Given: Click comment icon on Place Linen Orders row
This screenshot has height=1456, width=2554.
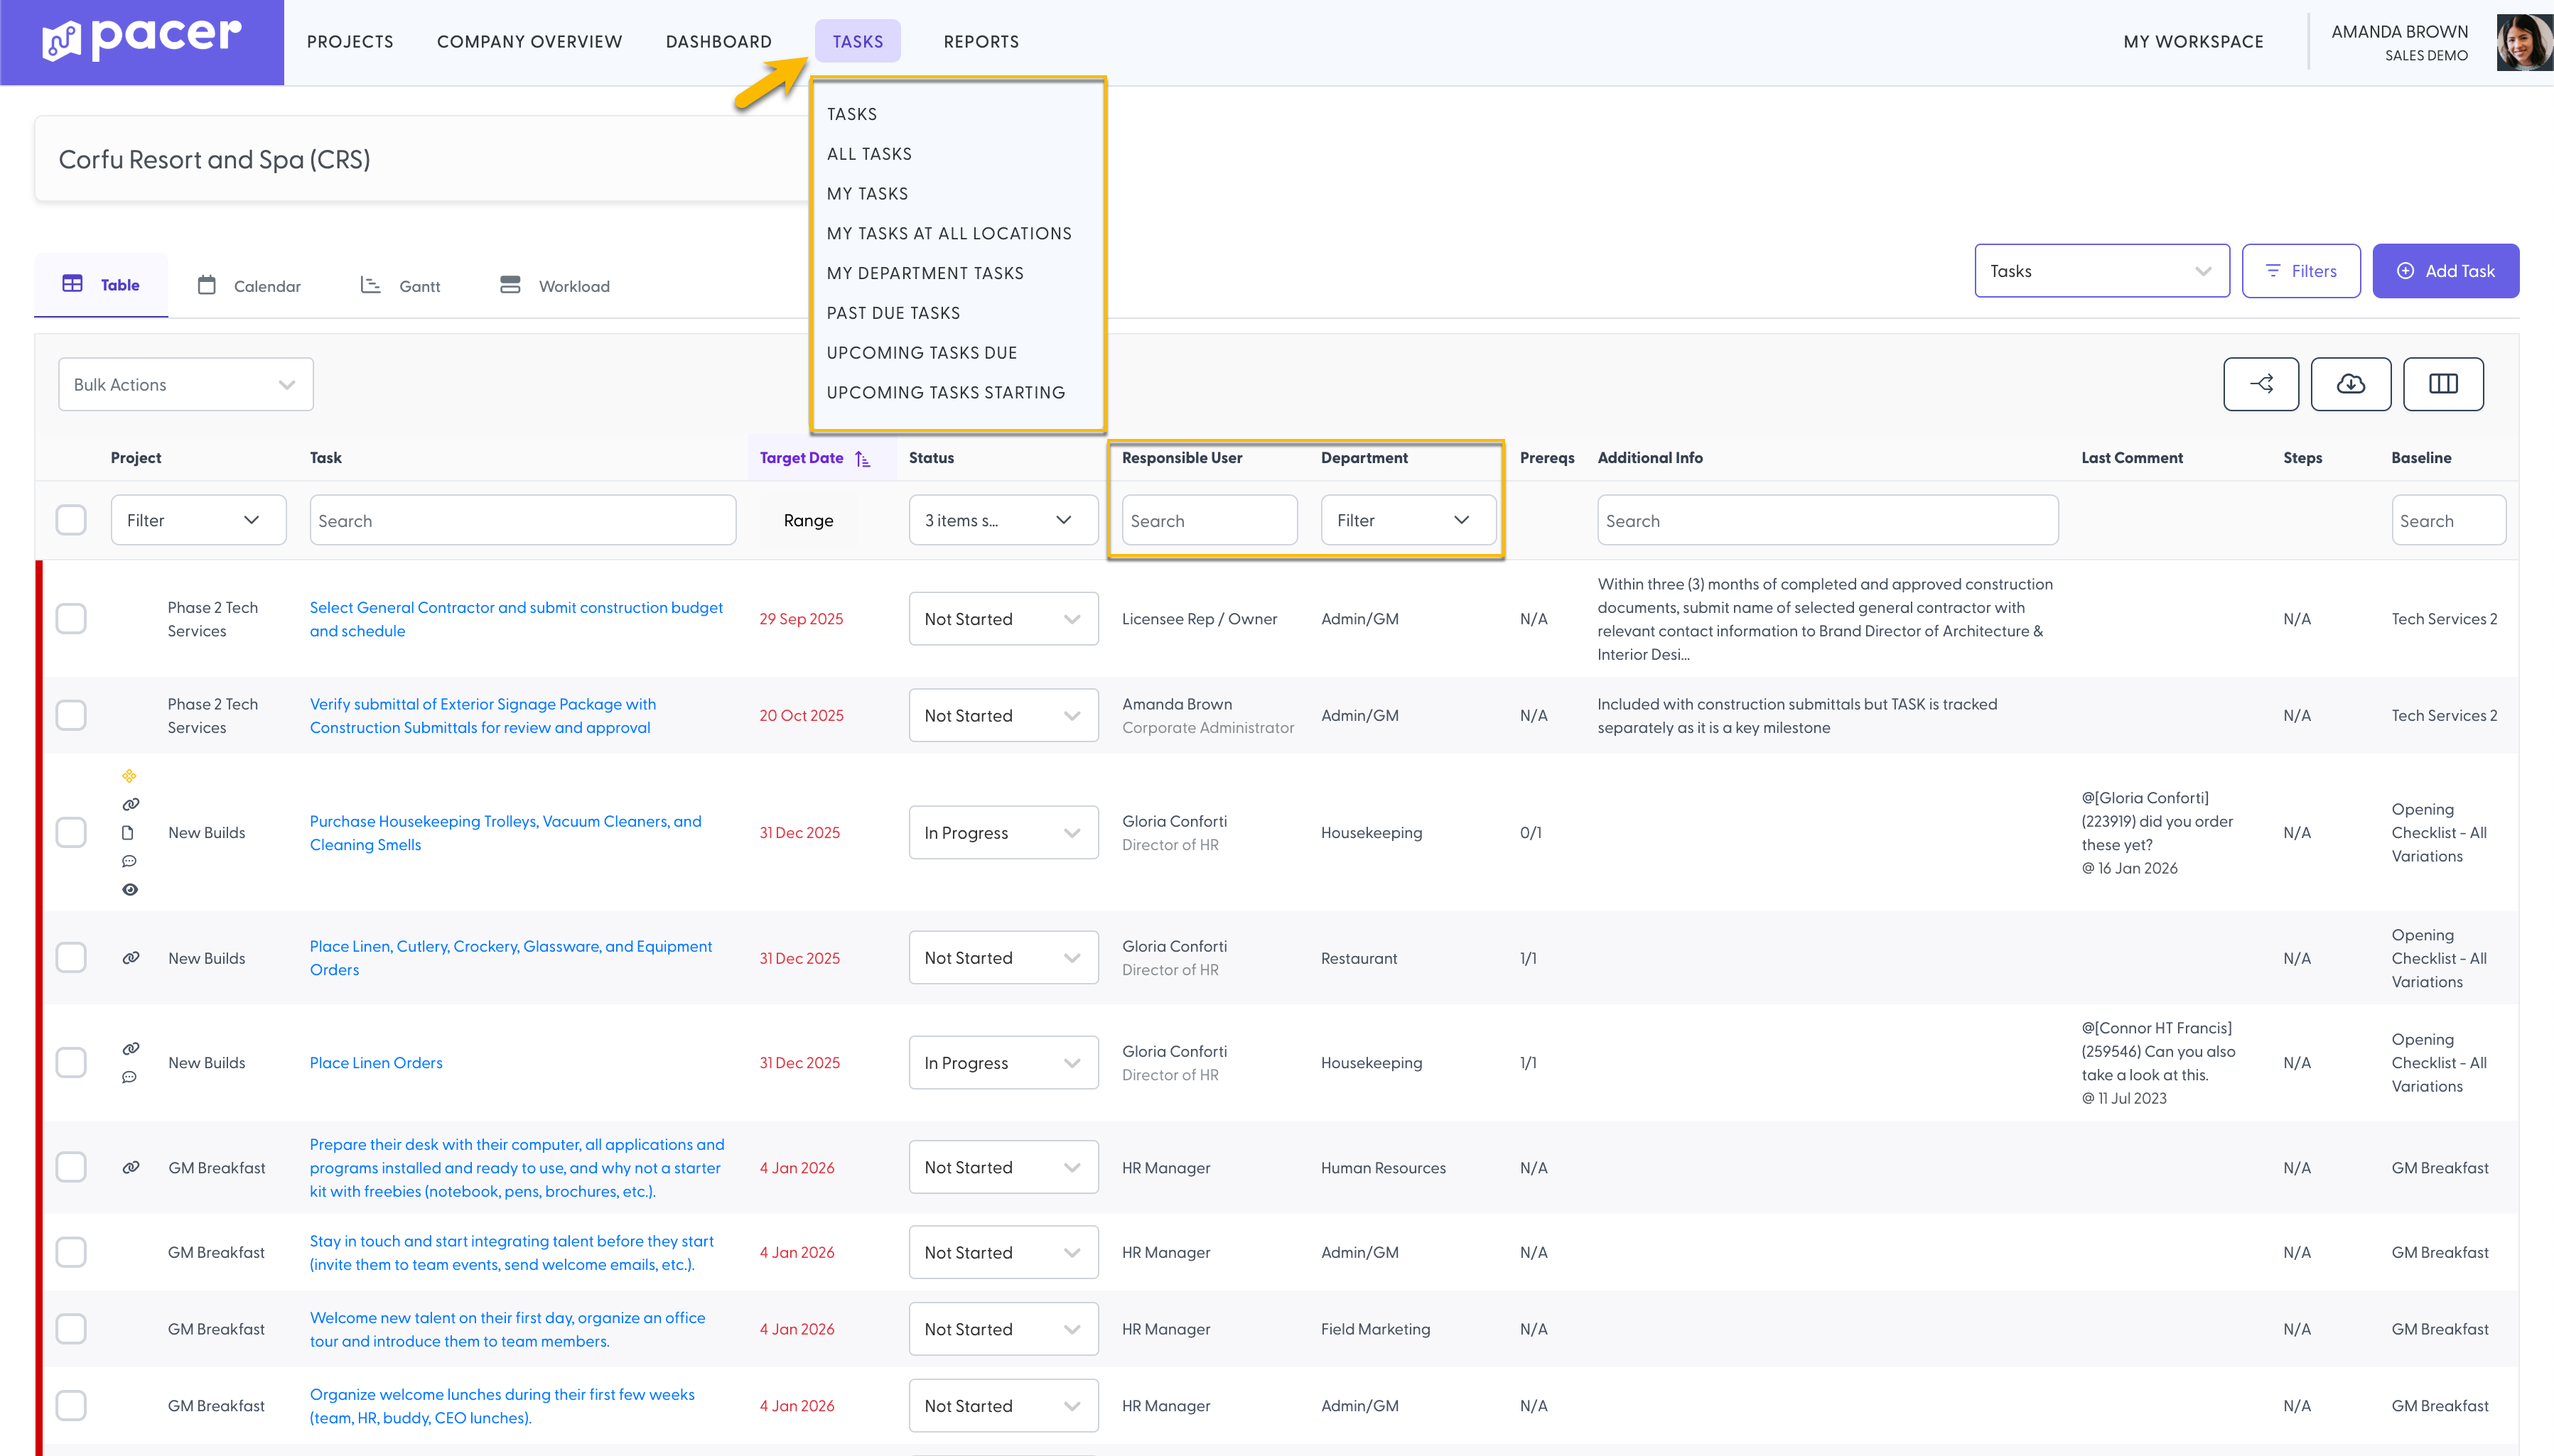Looking at the screenshot, I should pyautogui.click(x=129, y=1077).
